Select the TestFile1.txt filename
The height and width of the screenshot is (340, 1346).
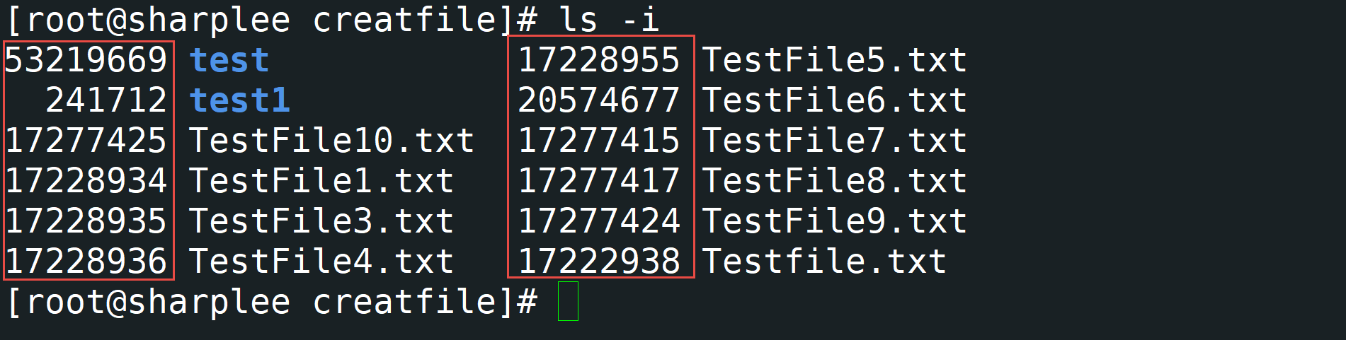pyautogui.click(x=321, y=181)
